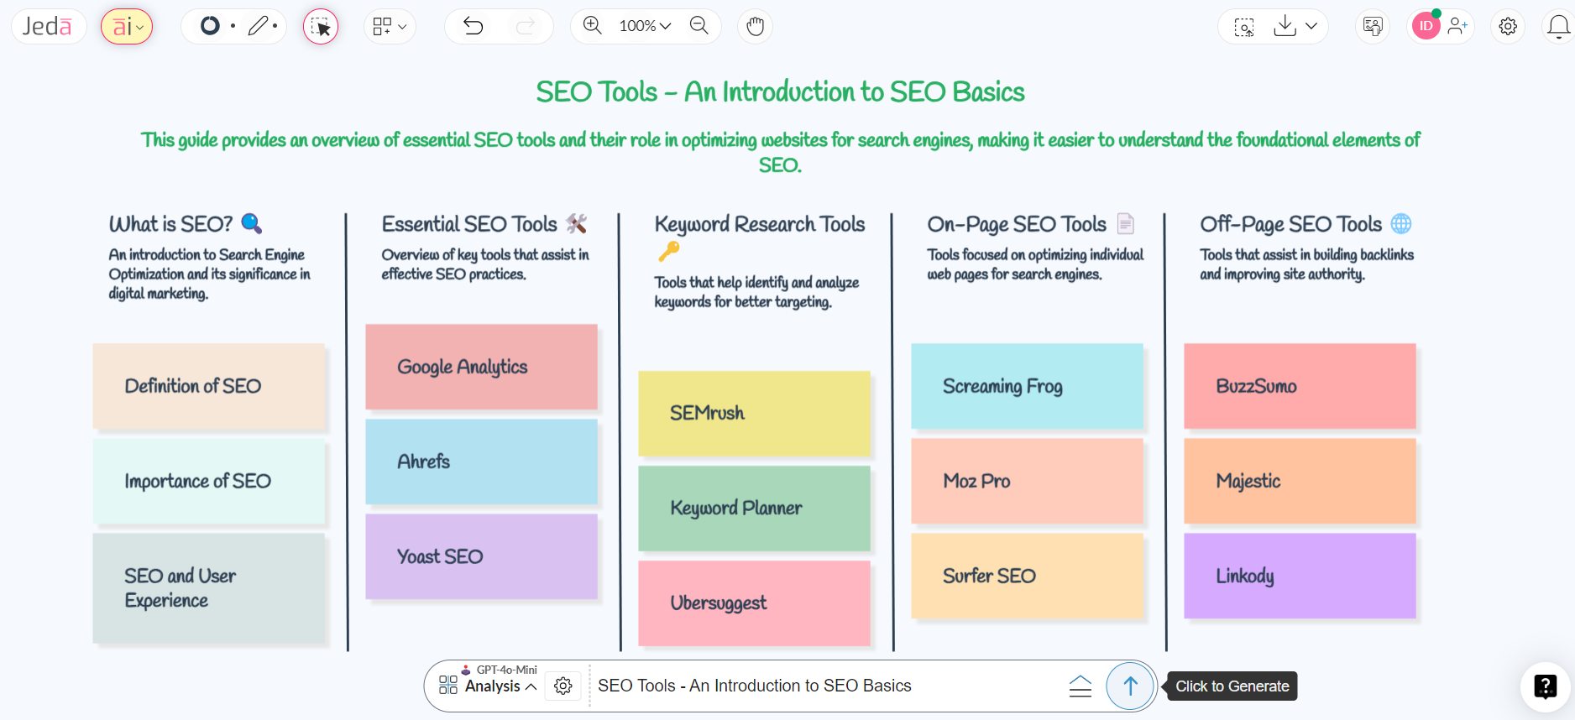
Task: Click the globe emoji beside Off-Page heading
Action: tap(1401, 224)
